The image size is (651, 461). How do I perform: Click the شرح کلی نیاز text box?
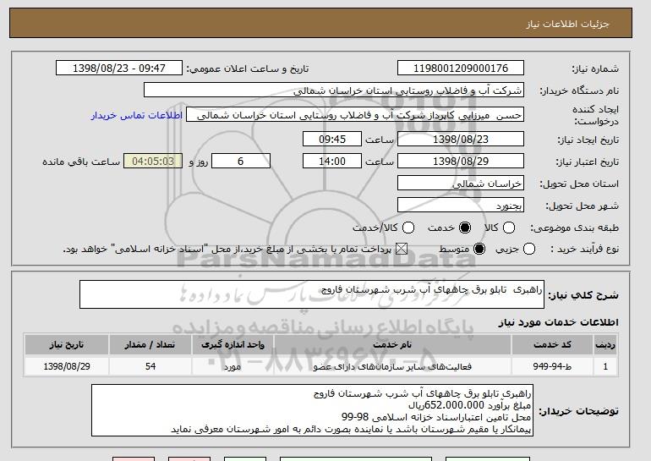click(312, 294)
